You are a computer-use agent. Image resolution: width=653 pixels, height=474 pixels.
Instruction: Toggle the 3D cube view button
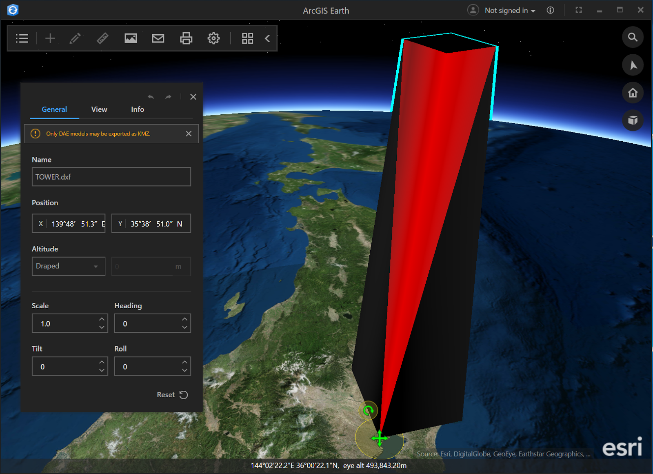point(633,120)
